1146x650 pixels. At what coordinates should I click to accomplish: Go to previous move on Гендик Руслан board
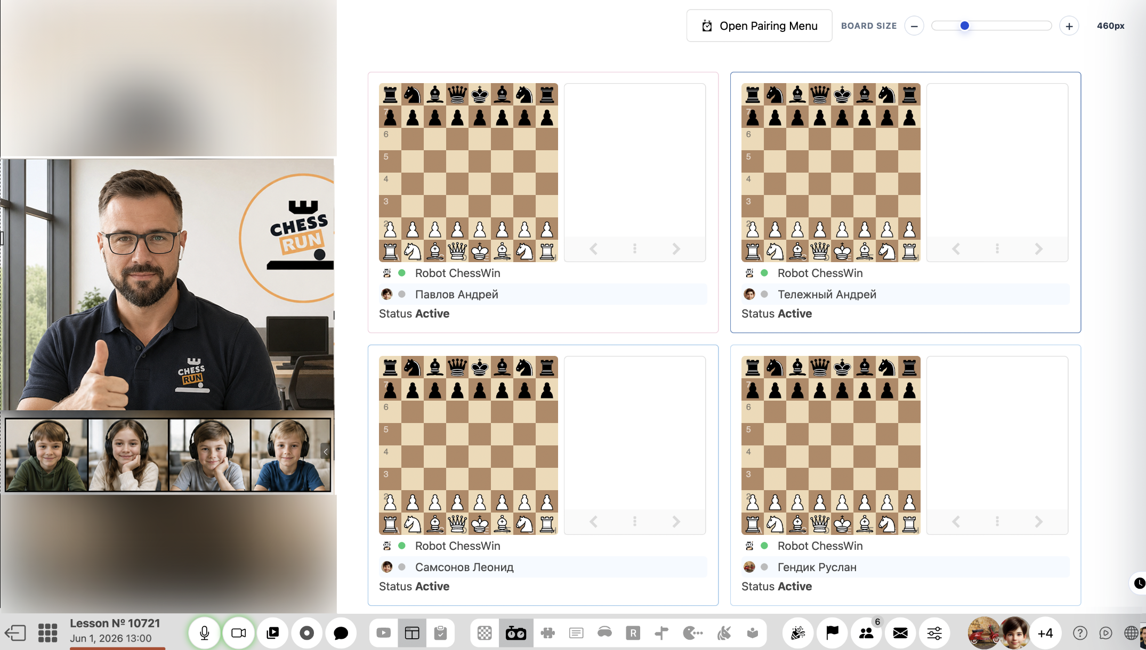coord(956,522)
